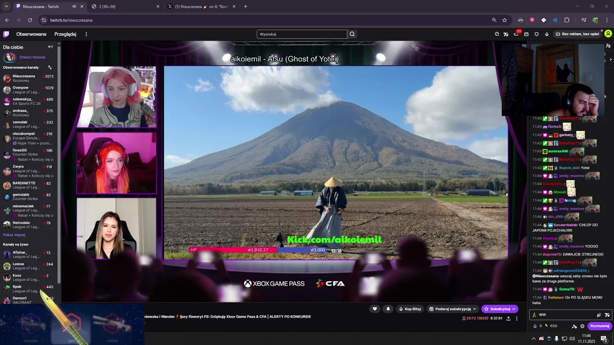
Task: Click the Twitch logo home icon
Action: tap(6, 34)
